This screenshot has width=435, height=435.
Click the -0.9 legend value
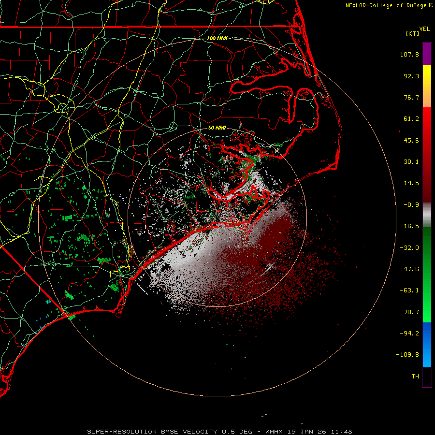click(x=411, y=205)
